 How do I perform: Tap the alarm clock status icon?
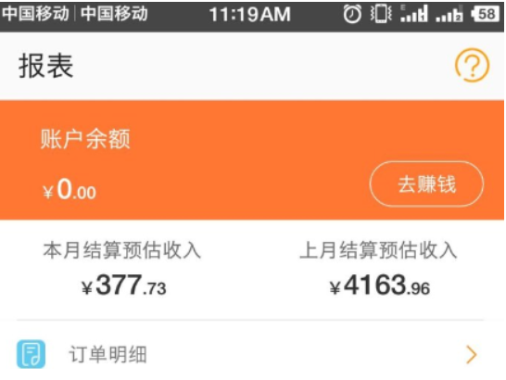pyautogui.click(x=352, y=15)
